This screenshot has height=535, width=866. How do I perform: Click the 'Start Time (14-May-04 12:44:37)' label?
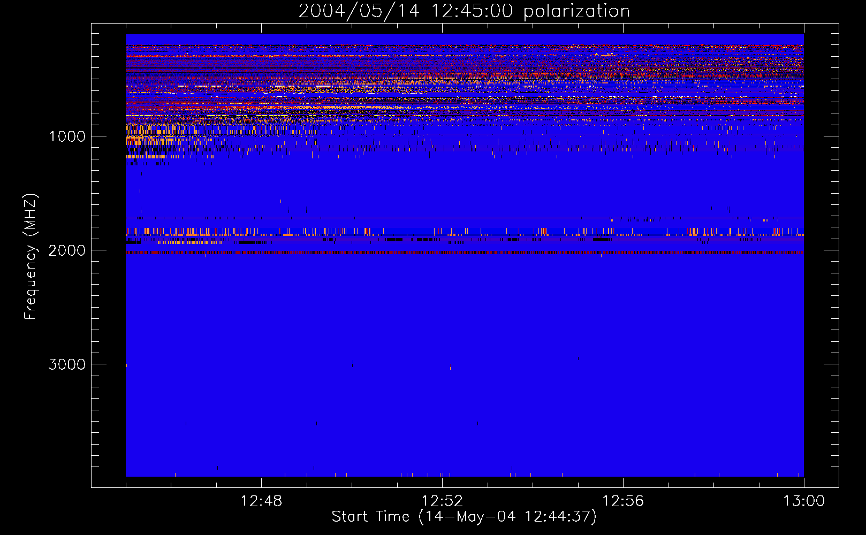(x=464, y=517)
